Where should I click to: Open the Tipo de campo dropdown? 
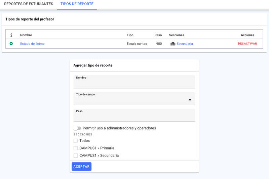tap(134, 99)
